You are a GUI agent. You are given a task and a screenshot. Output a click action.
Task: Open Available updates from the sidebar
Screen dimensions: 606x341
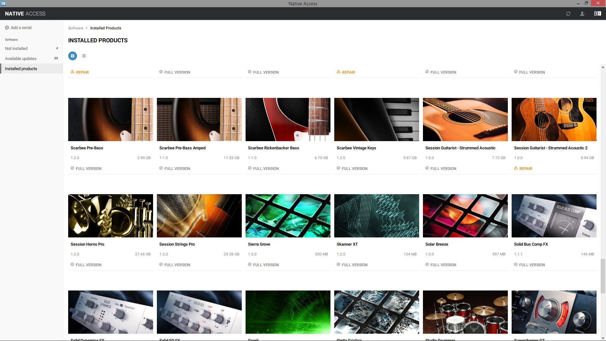(x=21, y=58)
